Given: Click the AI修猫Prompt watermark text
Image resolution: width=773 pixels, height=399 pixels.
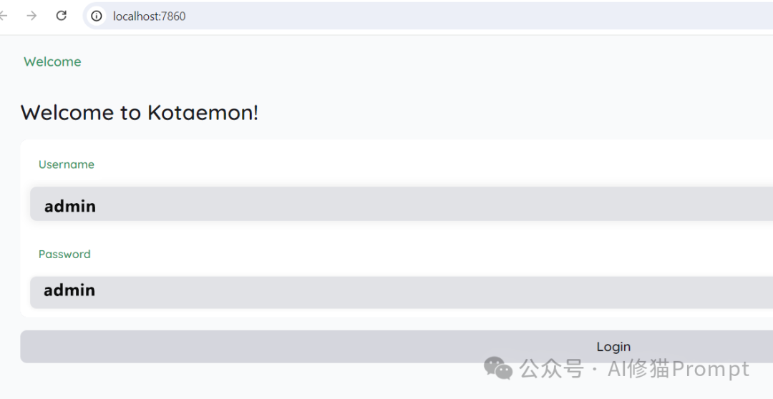Looking at the screenshot, I should click(678, 369).
